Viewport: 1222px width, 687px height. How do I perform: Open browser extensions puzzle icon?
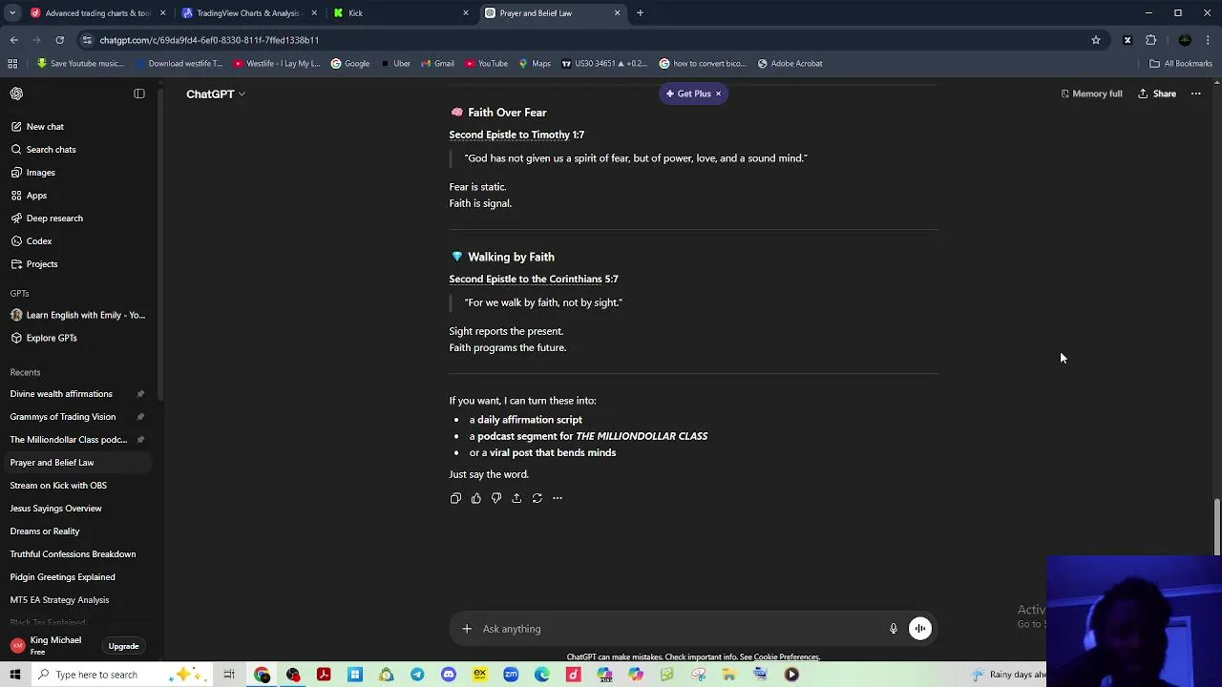pyautogui.click(x=1151, y=40)
